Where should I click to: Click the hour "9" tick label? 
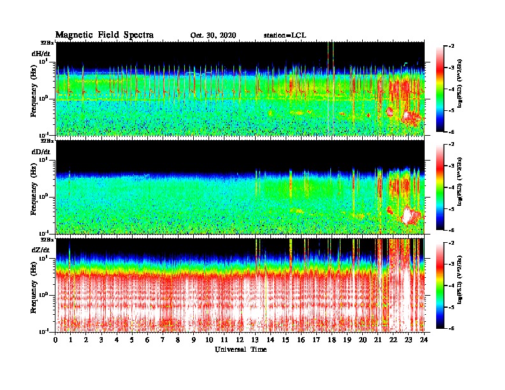[x=194, y=340]
